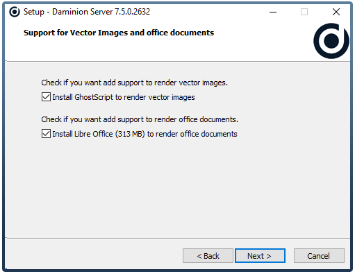Image resolution: width=355 pixels, height=274 pixels.
Task: Click the white header panel below the heading
Action: tap(158, 49)
